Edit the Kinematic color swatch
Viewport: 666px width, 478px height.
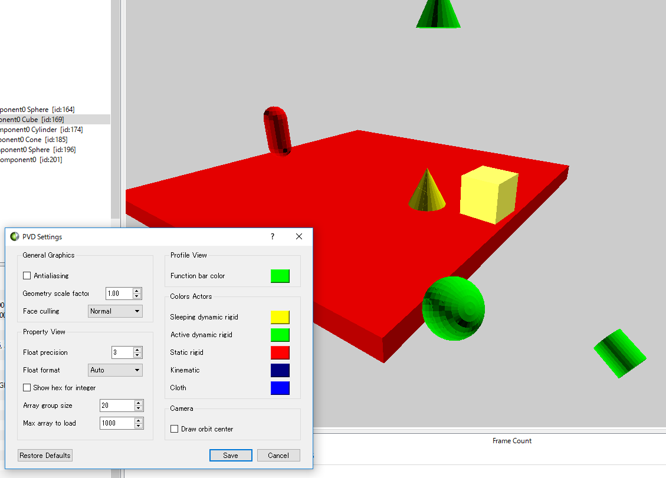click(x=280, y=370)
